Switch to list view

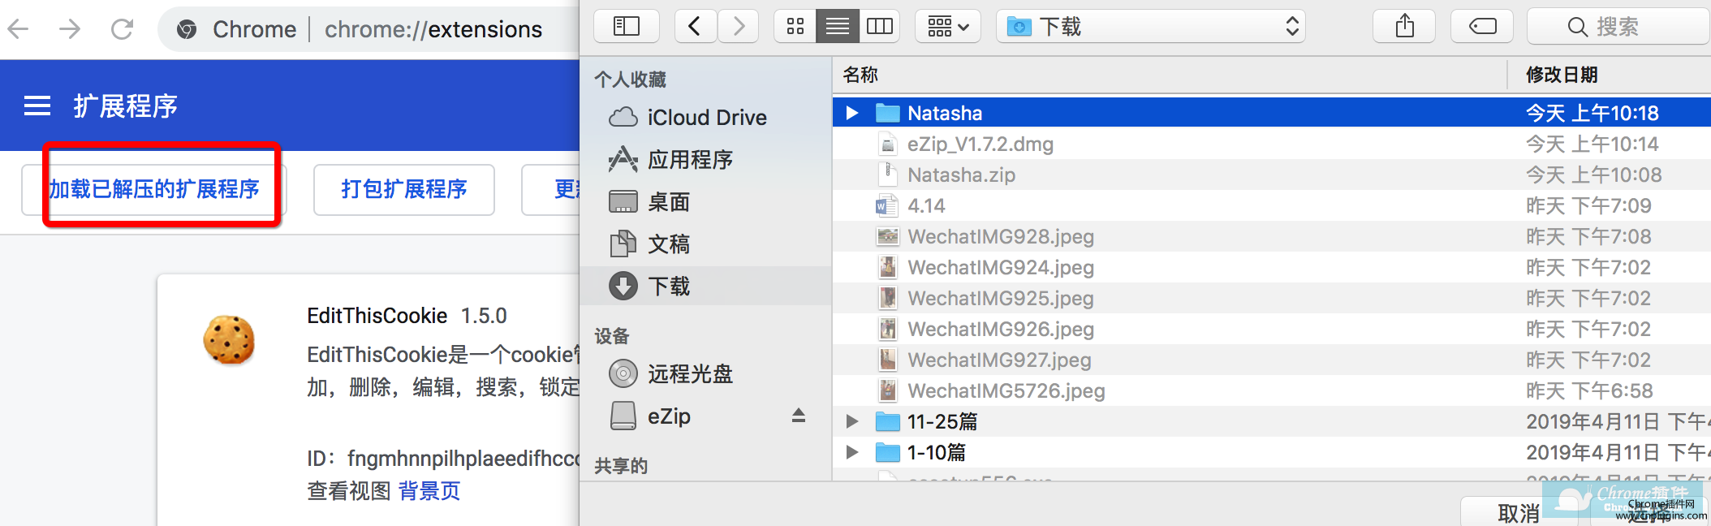point(837,27)
